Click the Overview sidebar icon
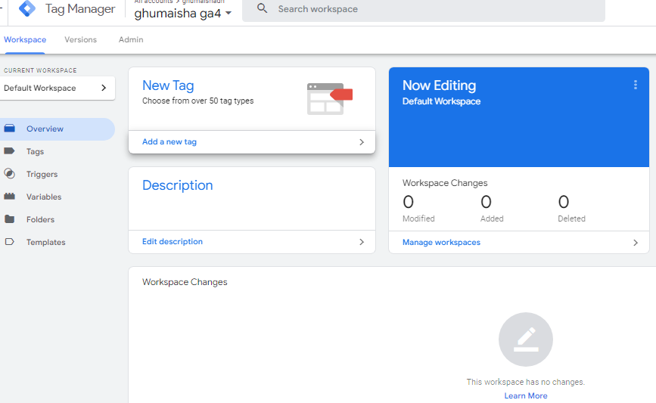 (10, 129)
